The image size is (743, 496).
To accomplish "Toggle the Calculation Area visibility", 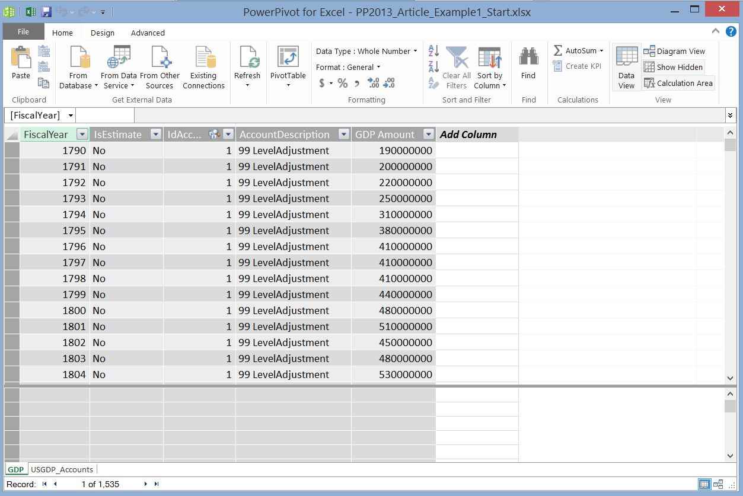I will point(678,83).
